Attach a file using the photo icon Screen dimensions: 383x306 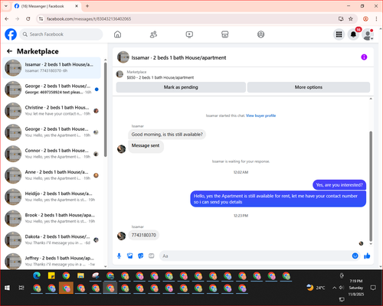(x=130, y=256)
